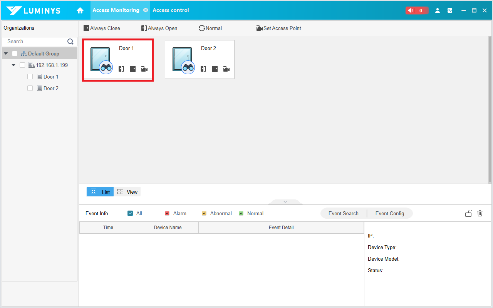This screenshot has width=493, height=308.
Task: Check the Door 1 checkbox in tree
Action: point(30,77)
